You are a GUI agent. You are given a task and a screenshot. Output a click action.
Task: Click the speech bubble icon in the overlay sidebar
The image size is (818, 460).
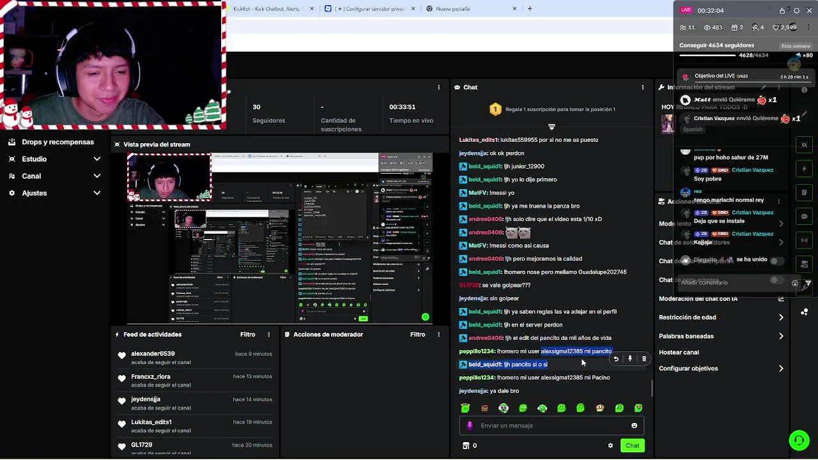pyautogui.click(x=805, y=217)
